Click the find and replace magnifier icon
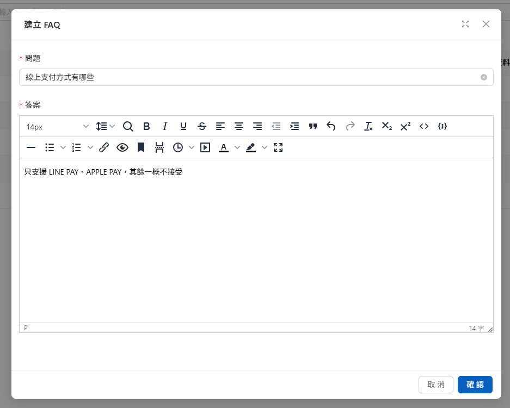 (128, 126)
